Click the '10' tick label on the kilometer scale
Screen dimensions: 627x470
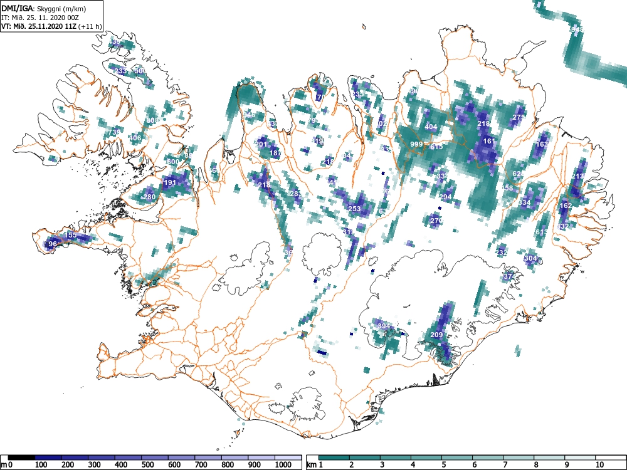599,465
